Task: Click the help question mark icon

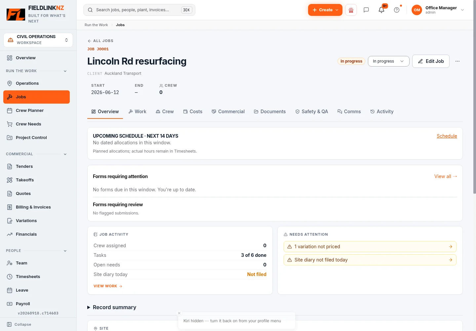Action: pos(397,10)
